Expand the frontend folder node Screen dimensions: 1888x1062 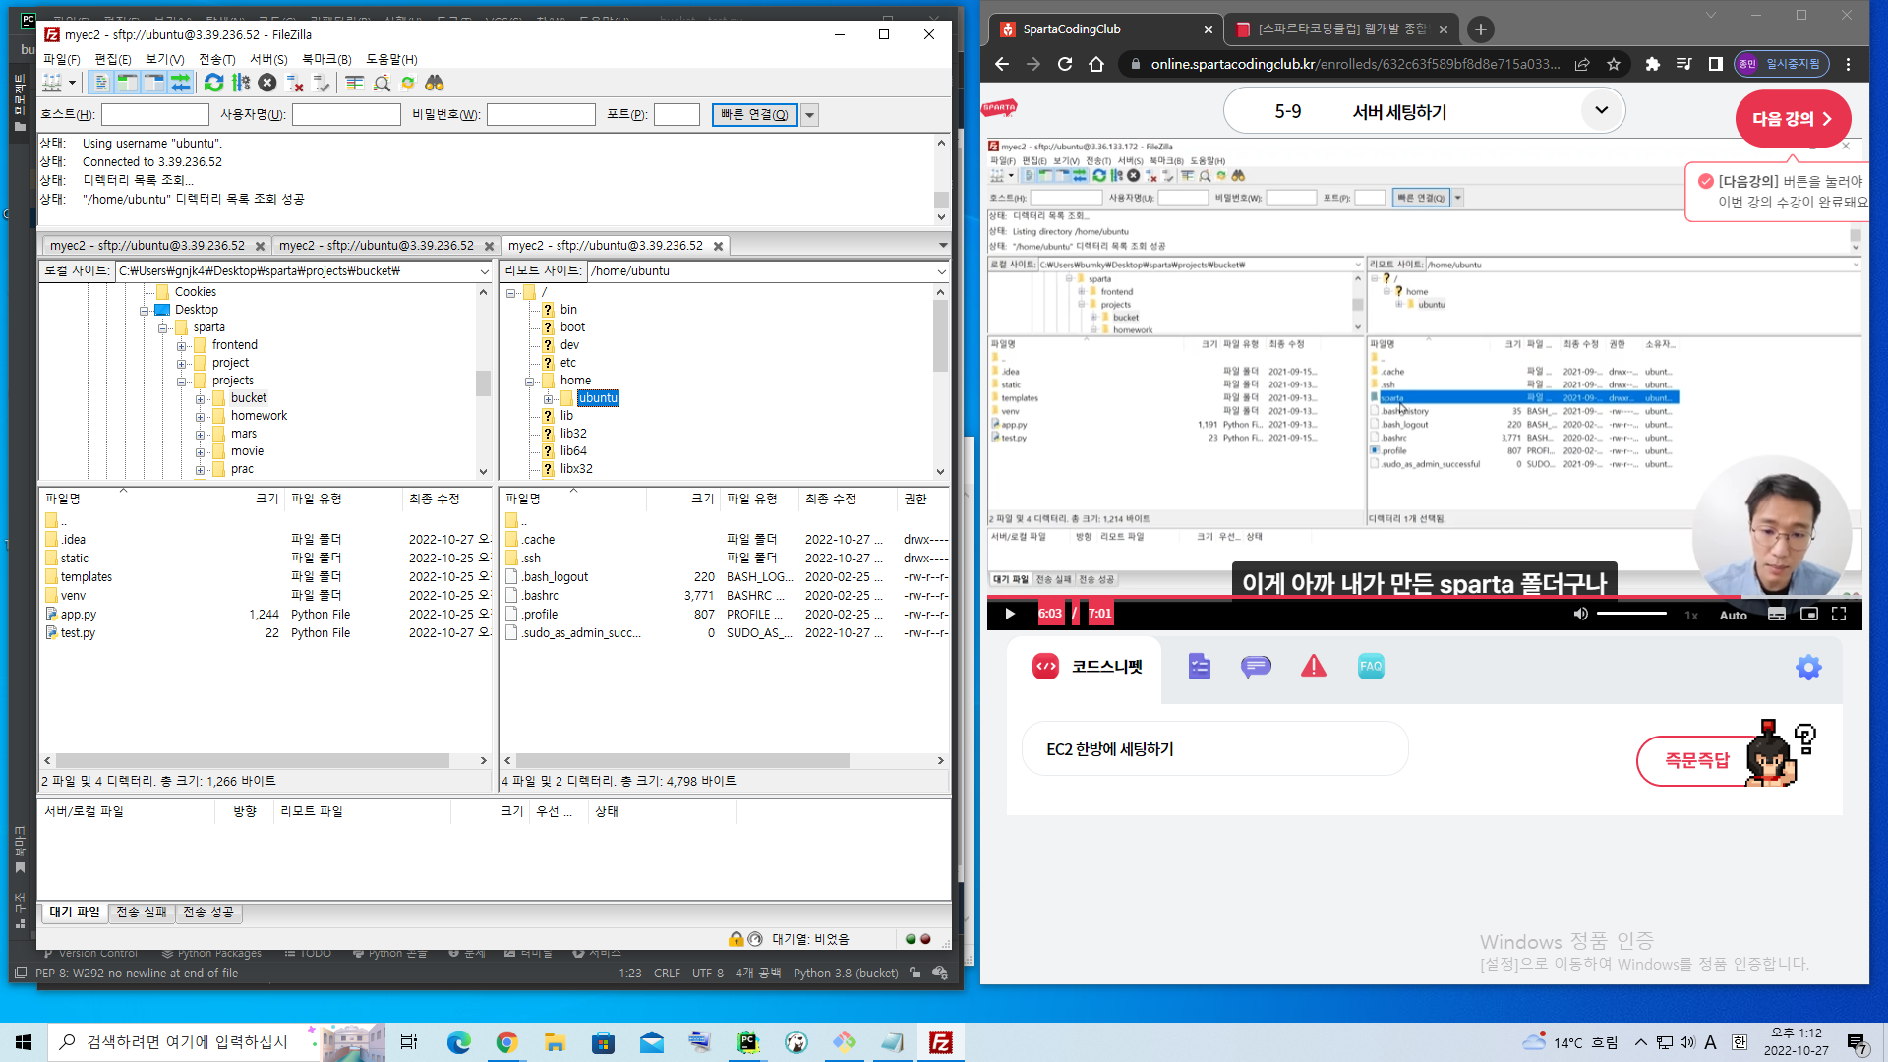click(181, 346)
